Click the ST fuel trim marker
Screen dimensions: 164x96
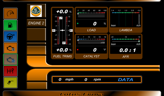64,43
